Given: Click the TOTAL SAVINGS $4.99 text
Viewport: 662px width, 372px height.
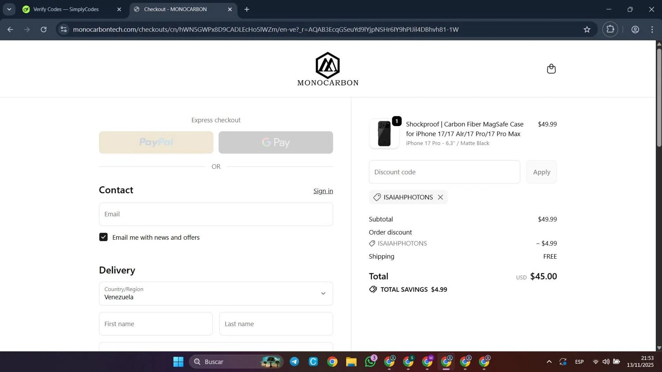Looking at the screenshot, I should (414, 290).
